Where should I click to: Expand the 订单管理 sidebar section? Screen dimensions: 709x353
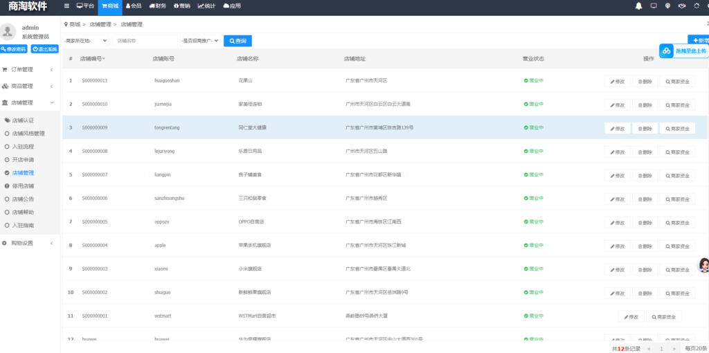tap(28, 69)
